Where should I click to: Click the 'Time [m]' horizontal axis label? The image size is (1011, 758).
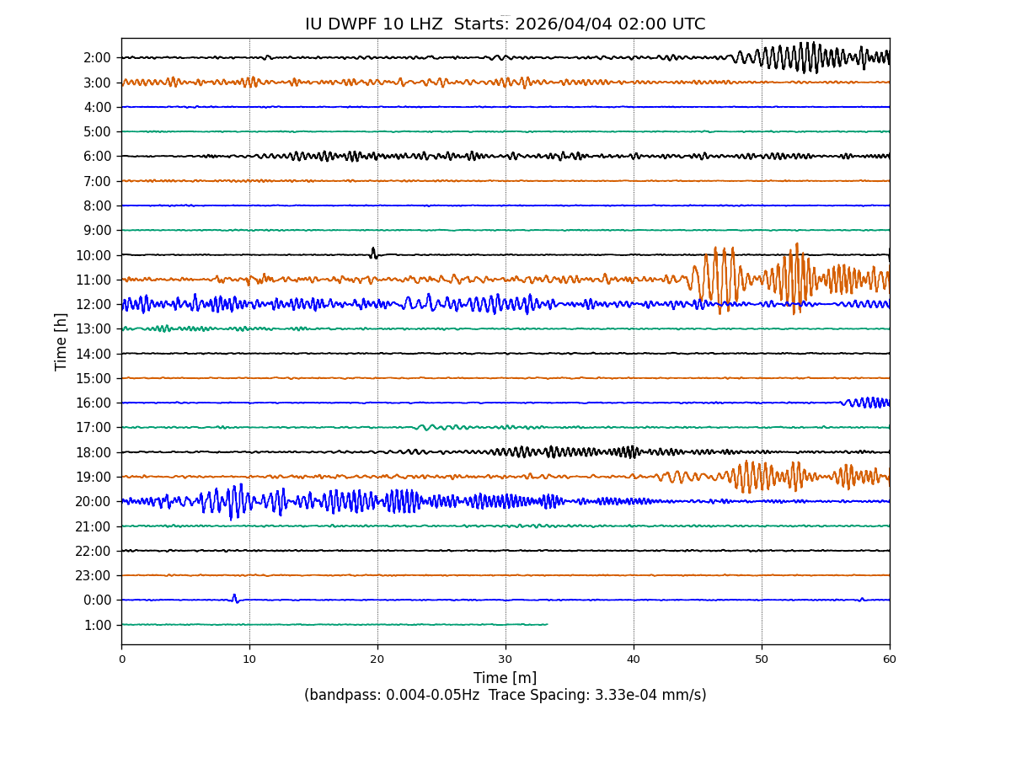click(505, 678)
